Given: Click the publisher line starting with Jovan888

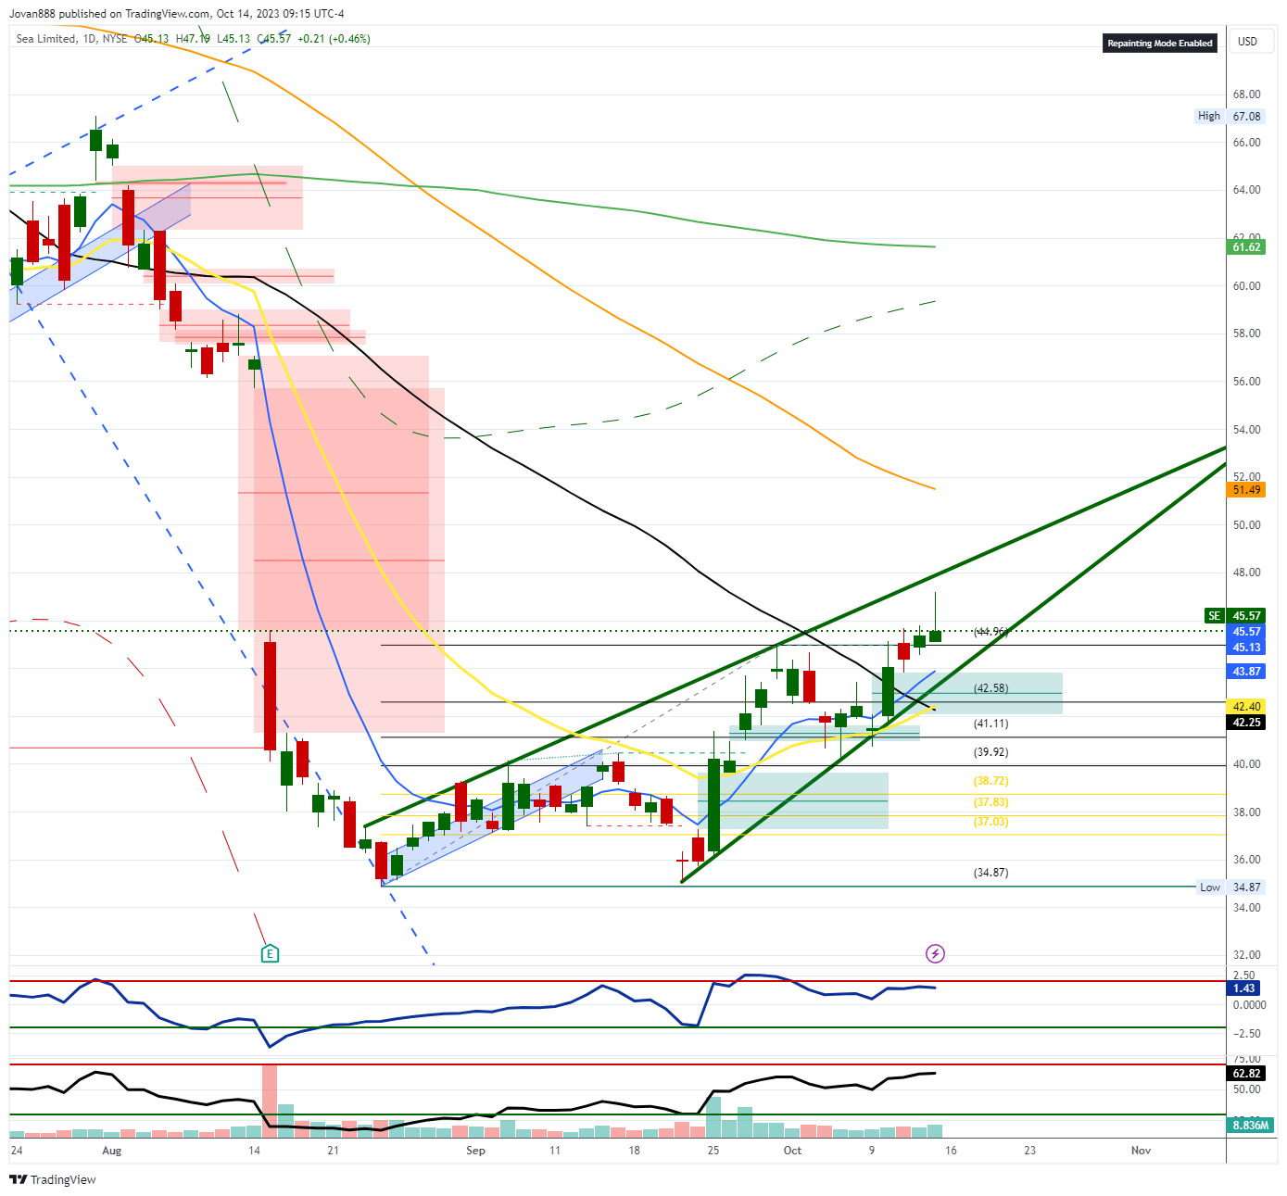Looking at the screenshot, I should click(x=177, y=14).
